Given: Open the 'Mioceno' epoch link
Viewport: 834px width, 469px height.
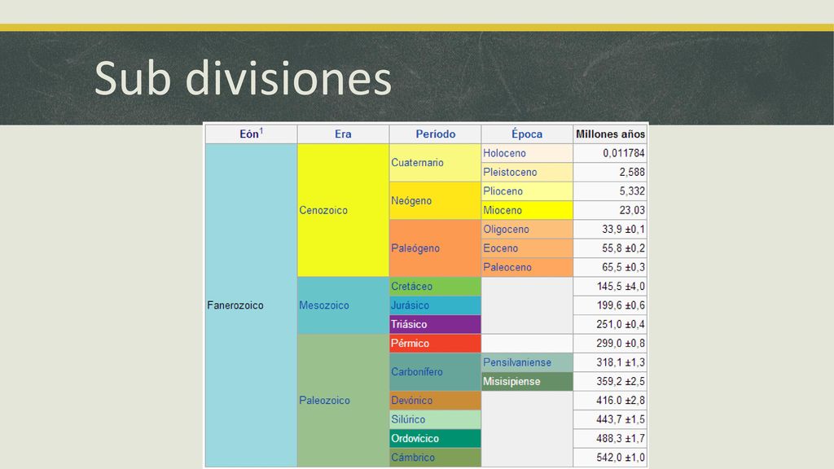Looking at the screenshot, I should [x=503, y=211].
